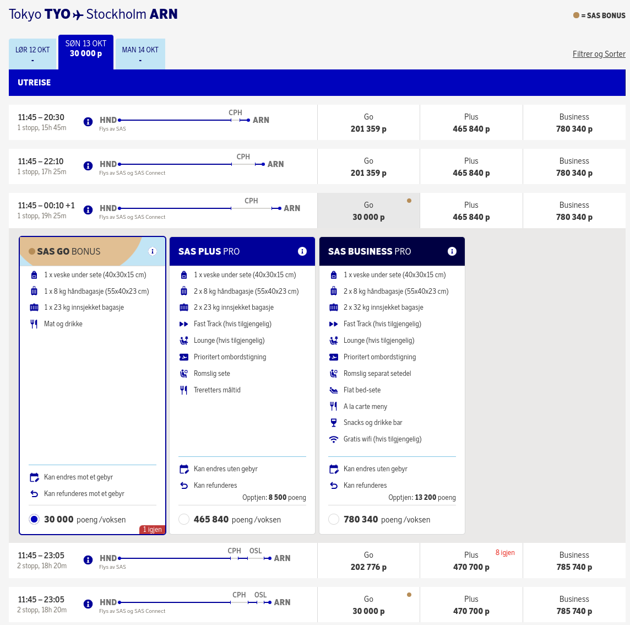The image size is (630, 625).
Task: Click the SAS Bonus legend dot
Action: pyautogui.click(x=576, y=15)
